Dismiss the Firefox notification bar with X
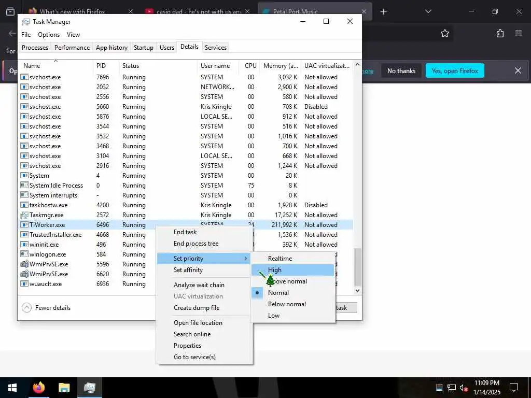 click(x=518, y=70)
